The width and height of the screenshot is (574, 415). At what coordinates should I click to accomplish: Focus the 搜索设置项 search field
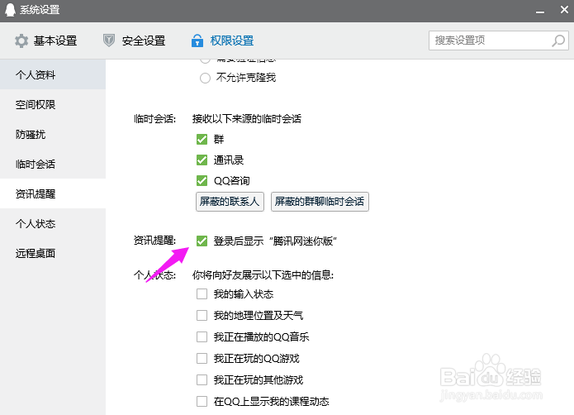pos(499,41)
